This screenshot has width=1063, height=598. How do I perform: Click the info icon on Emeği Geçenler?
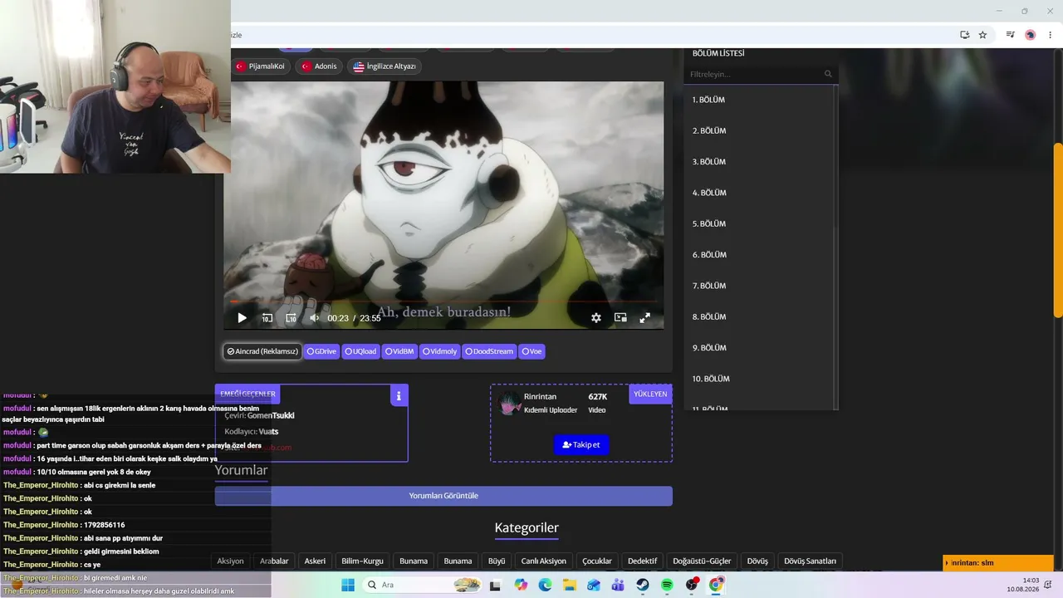pyautogui.click(x=399, y=396)
